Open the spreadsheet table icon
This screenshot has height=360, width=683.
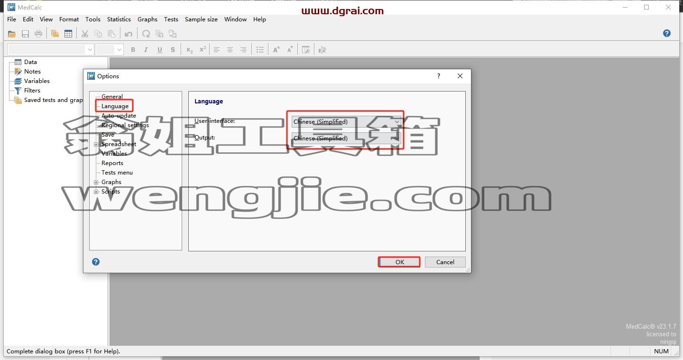click(x=68, y=34)
